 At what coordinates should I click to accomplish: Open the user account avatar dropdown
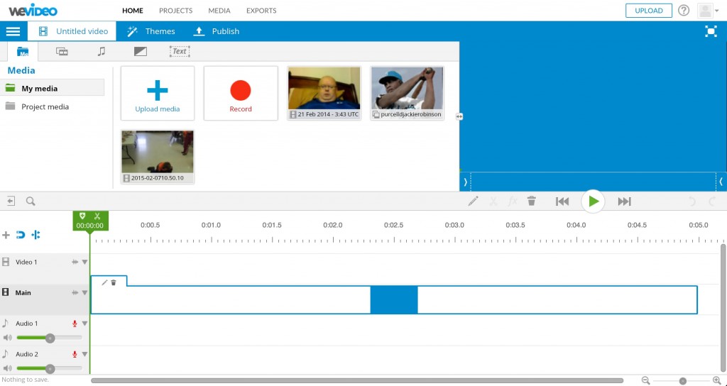coord(708,11)
